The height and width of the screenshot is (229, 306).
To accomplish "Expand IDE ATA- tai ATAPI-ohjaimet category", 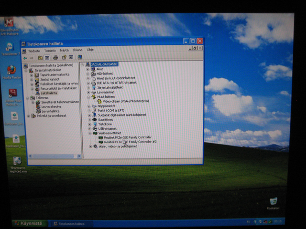I will [88, 83].
